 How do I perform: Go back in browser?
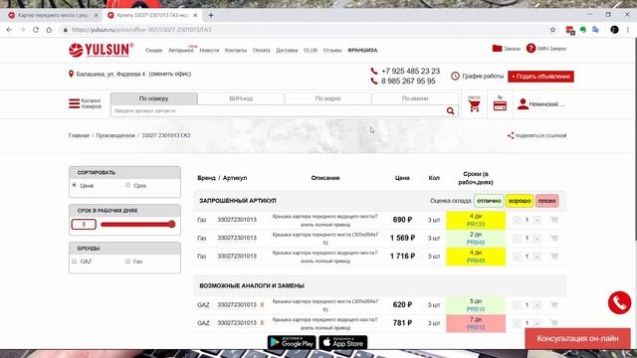coord(9,30)
